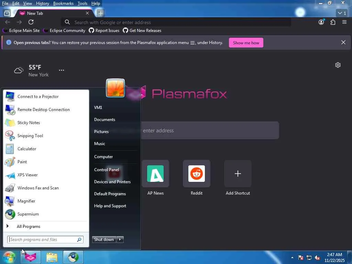Open the tab overview icon
This screenshot has height=264, width=352.
tap(7, 13)
